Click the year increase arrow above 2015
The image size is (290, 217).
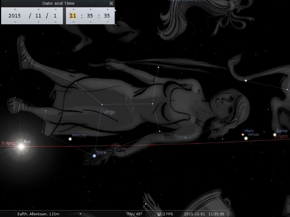15,9
